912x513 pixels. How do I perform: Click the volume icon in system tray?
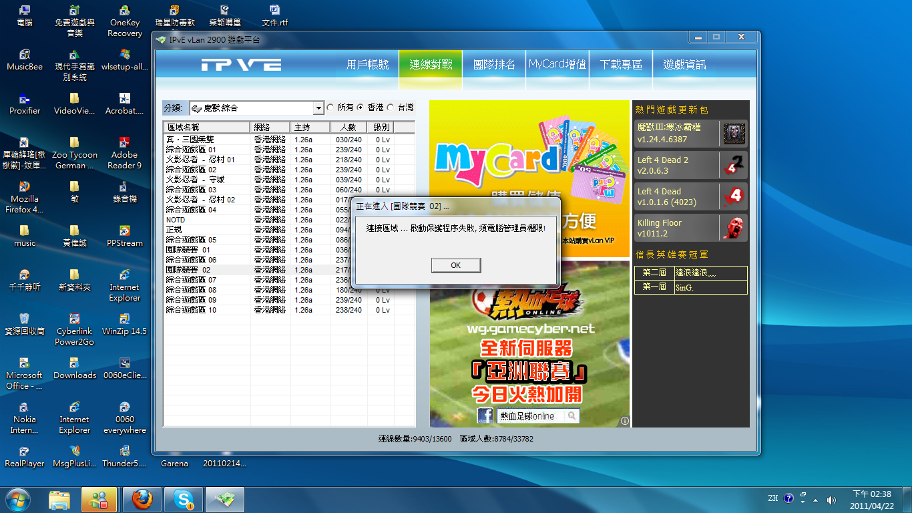831,500
